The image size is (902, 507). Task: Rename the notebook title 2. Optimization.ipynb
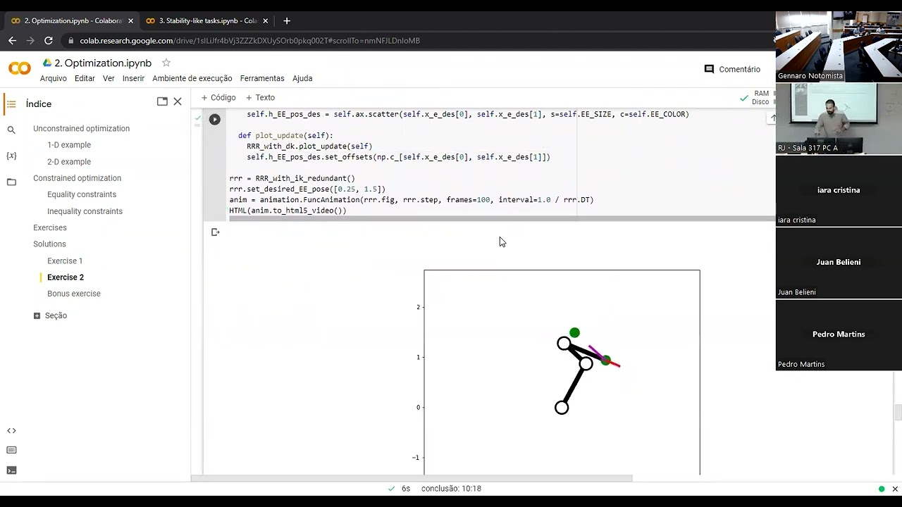103,63
